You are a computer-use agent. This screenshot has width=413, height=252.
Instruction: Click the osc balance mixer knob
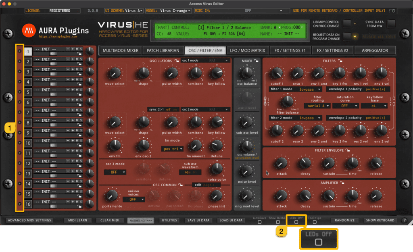coord(247,73)
